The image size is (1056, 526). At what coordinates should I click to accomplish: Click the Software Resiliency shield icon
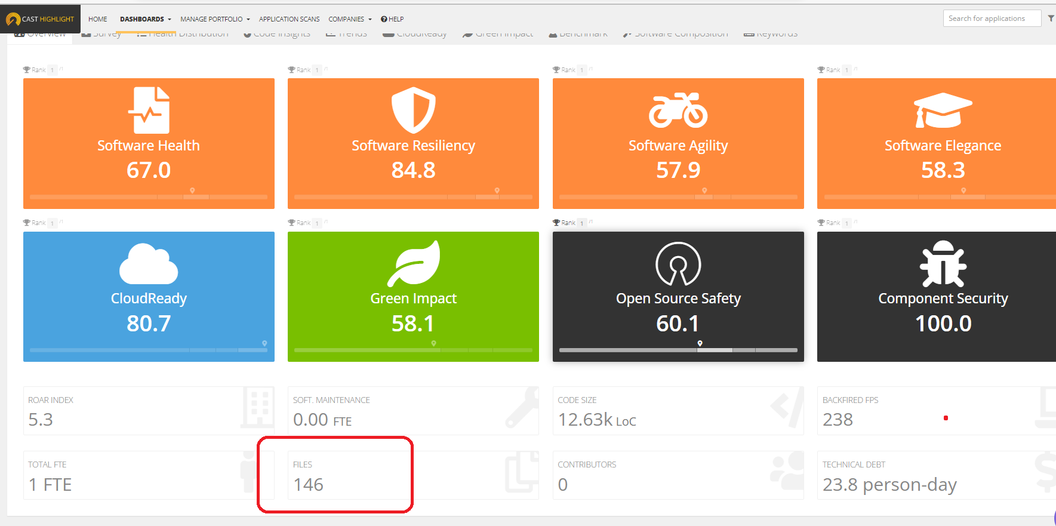click(413, 110)
